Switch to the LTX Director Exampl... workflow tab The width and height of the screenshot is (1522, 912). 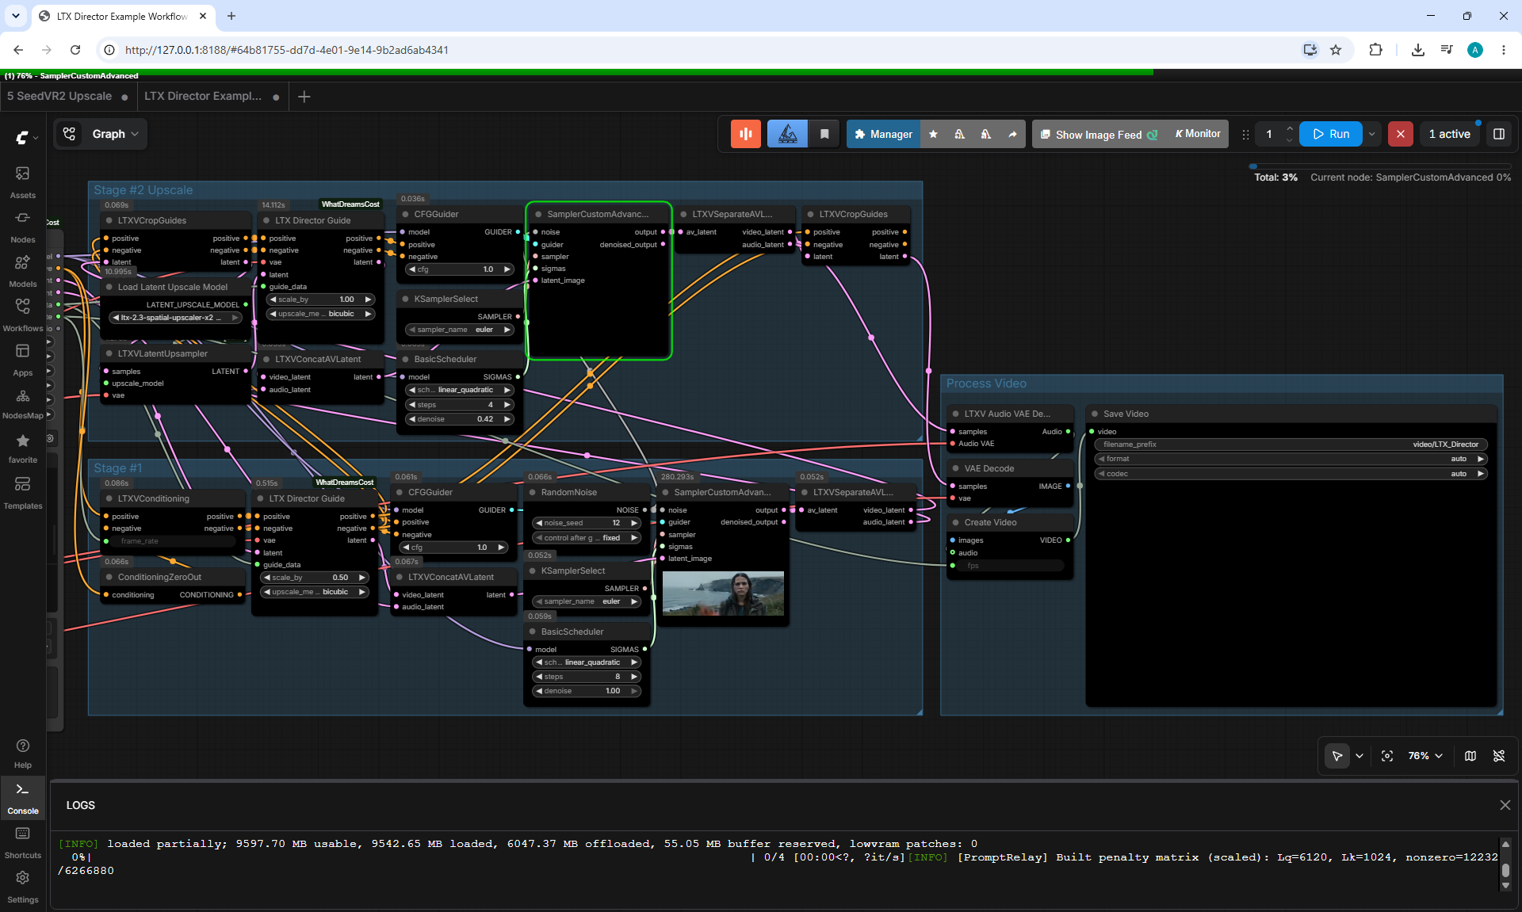[x=203, y=97]
